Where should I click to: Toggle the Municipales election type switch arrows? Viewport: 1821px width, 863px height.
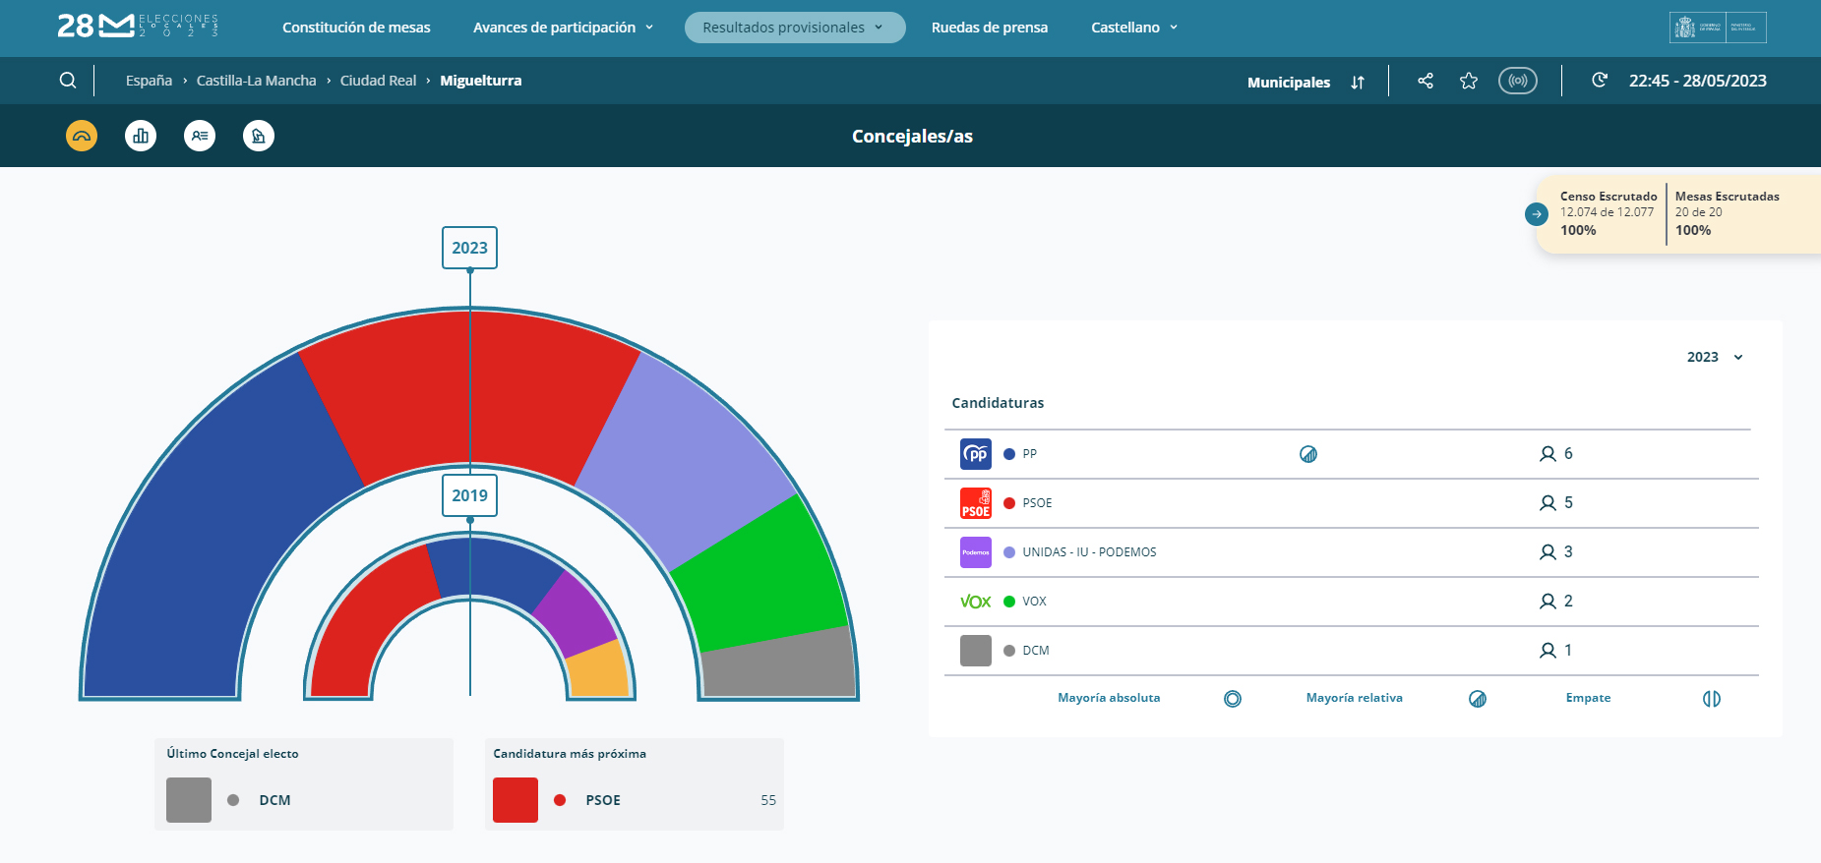tap(1358, 83)
